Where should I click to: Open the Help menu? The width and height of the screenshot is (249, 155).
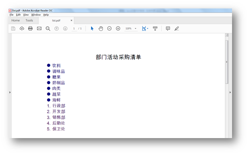(46, 15)
